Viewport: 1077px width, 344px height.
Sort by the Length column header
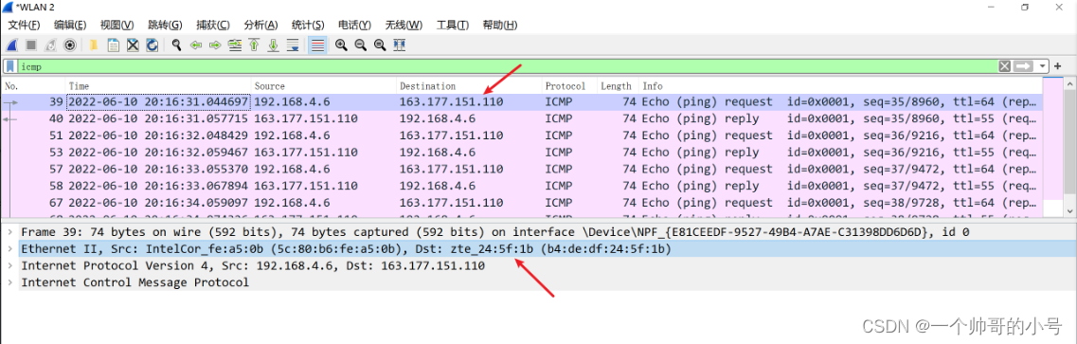tap(618, 86)
